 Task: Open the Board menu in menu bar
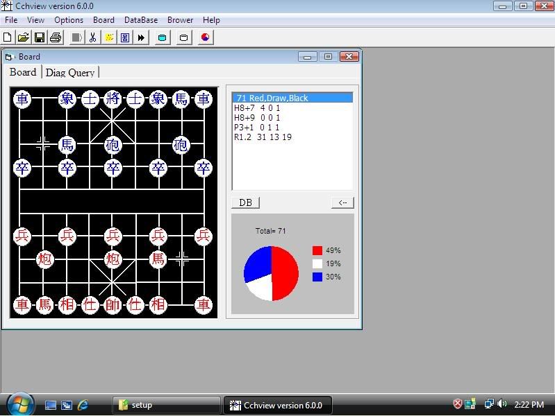[103, 20]
